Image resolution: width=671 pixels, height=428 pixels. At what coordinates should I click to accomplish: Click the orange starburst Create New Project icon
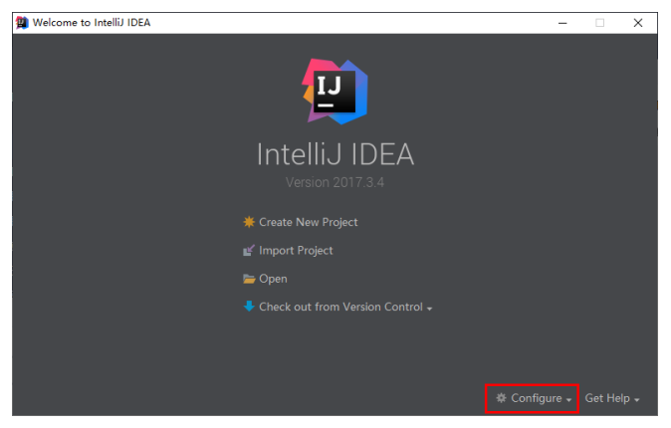click(249, 222)
